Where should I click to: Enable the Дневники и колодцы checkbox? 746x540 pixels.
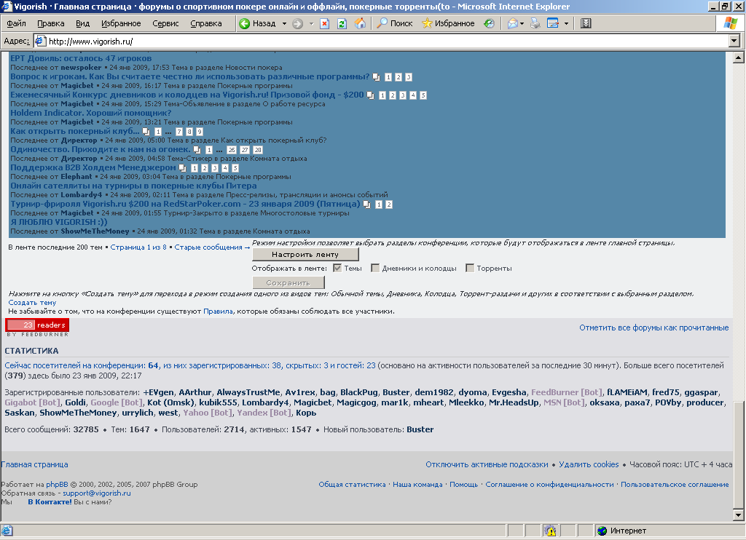click(x=375, y=269)
